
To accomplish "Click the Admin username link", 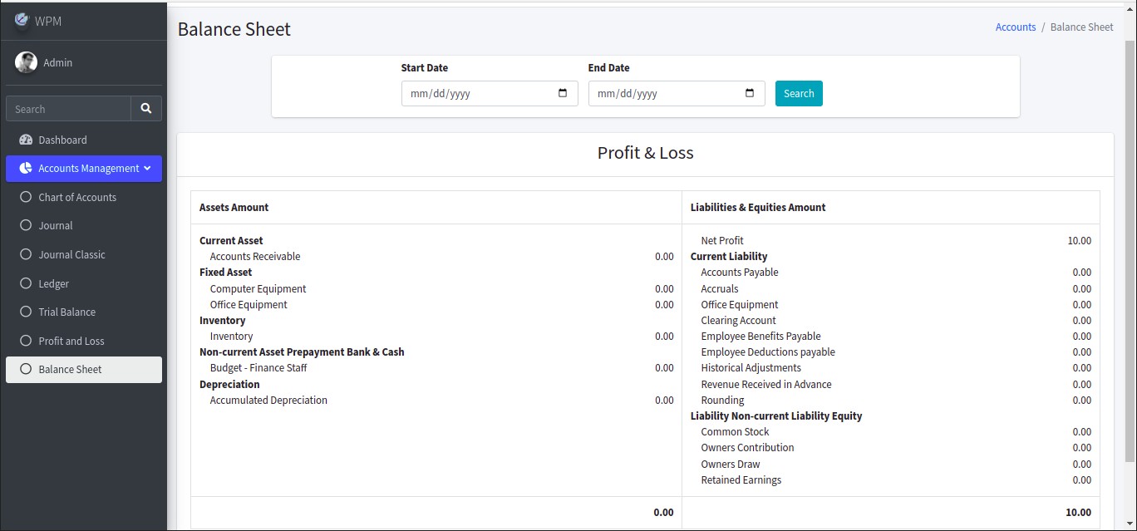I will pos(57,62).
